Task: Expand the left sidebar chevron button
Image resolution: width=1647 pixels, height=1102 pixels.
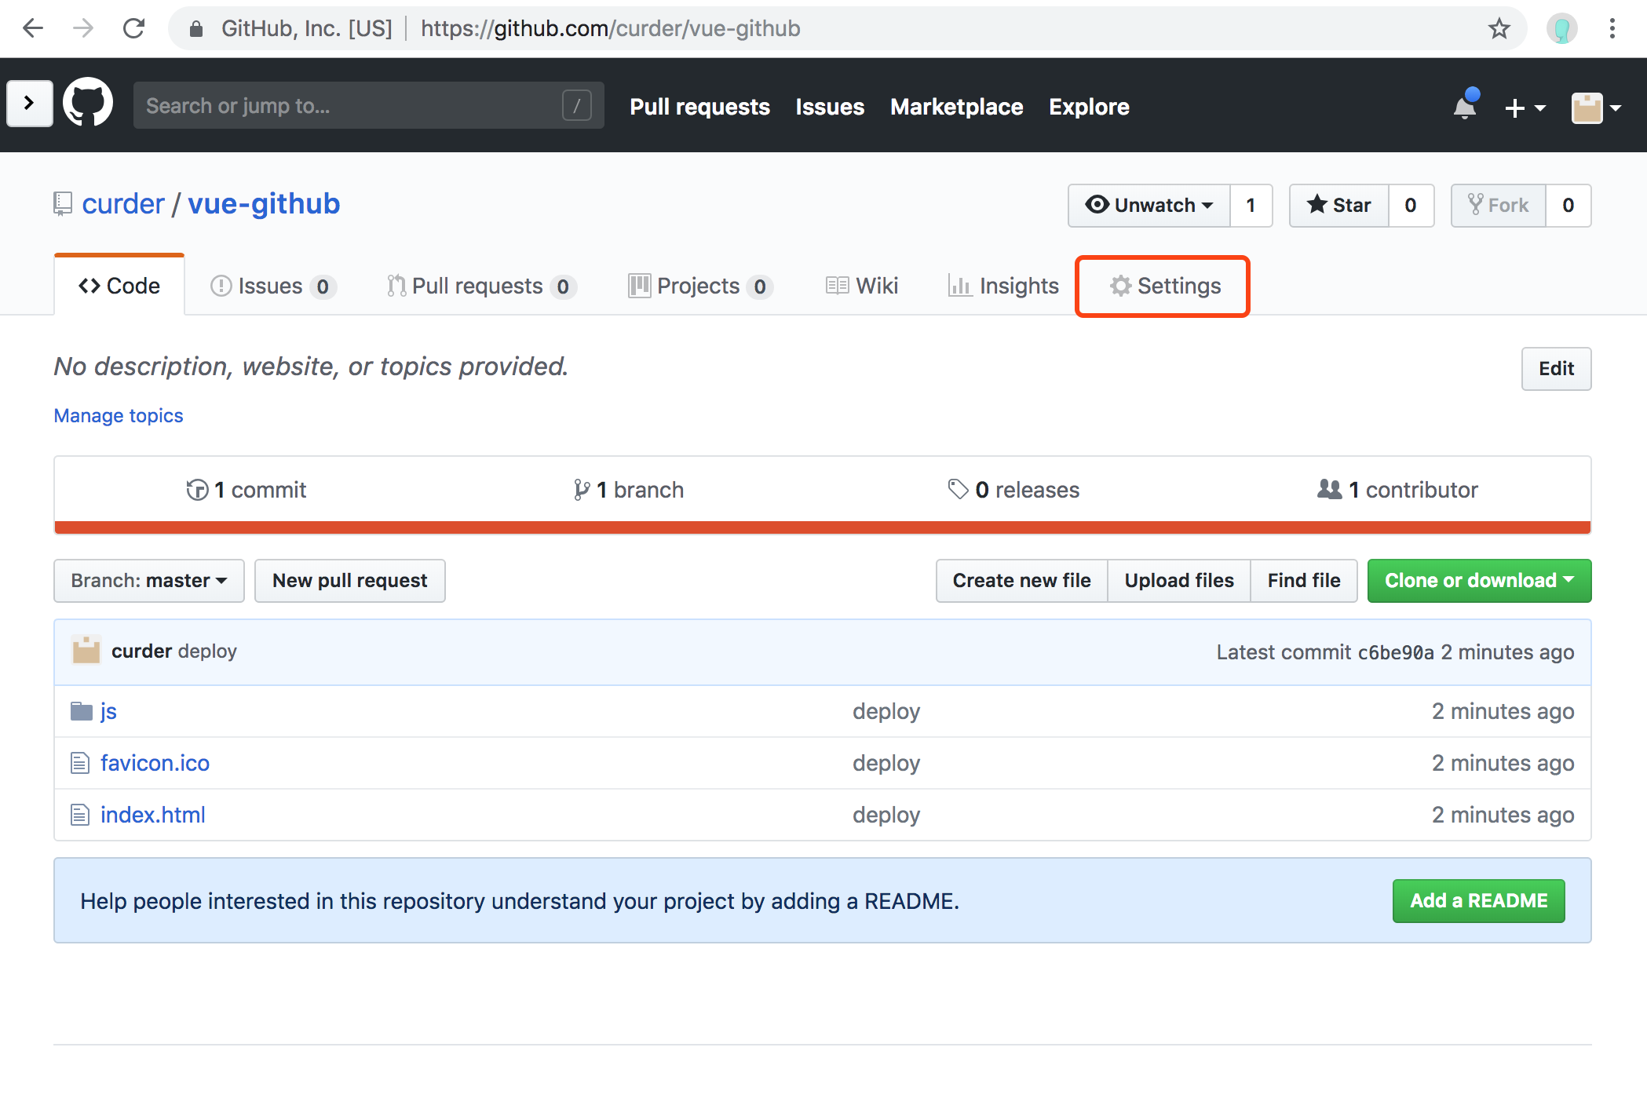Action: 30,103
